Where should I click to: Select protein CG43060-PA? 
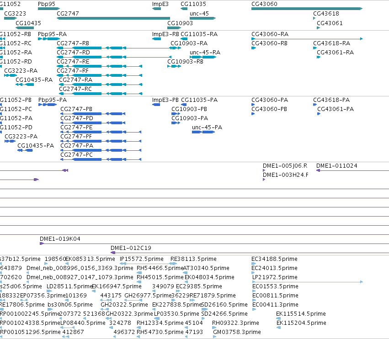pos(270,100)
